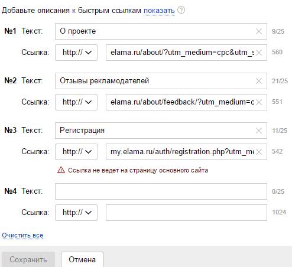
Task: Open the help question mark icon
Action: [181, 10]
